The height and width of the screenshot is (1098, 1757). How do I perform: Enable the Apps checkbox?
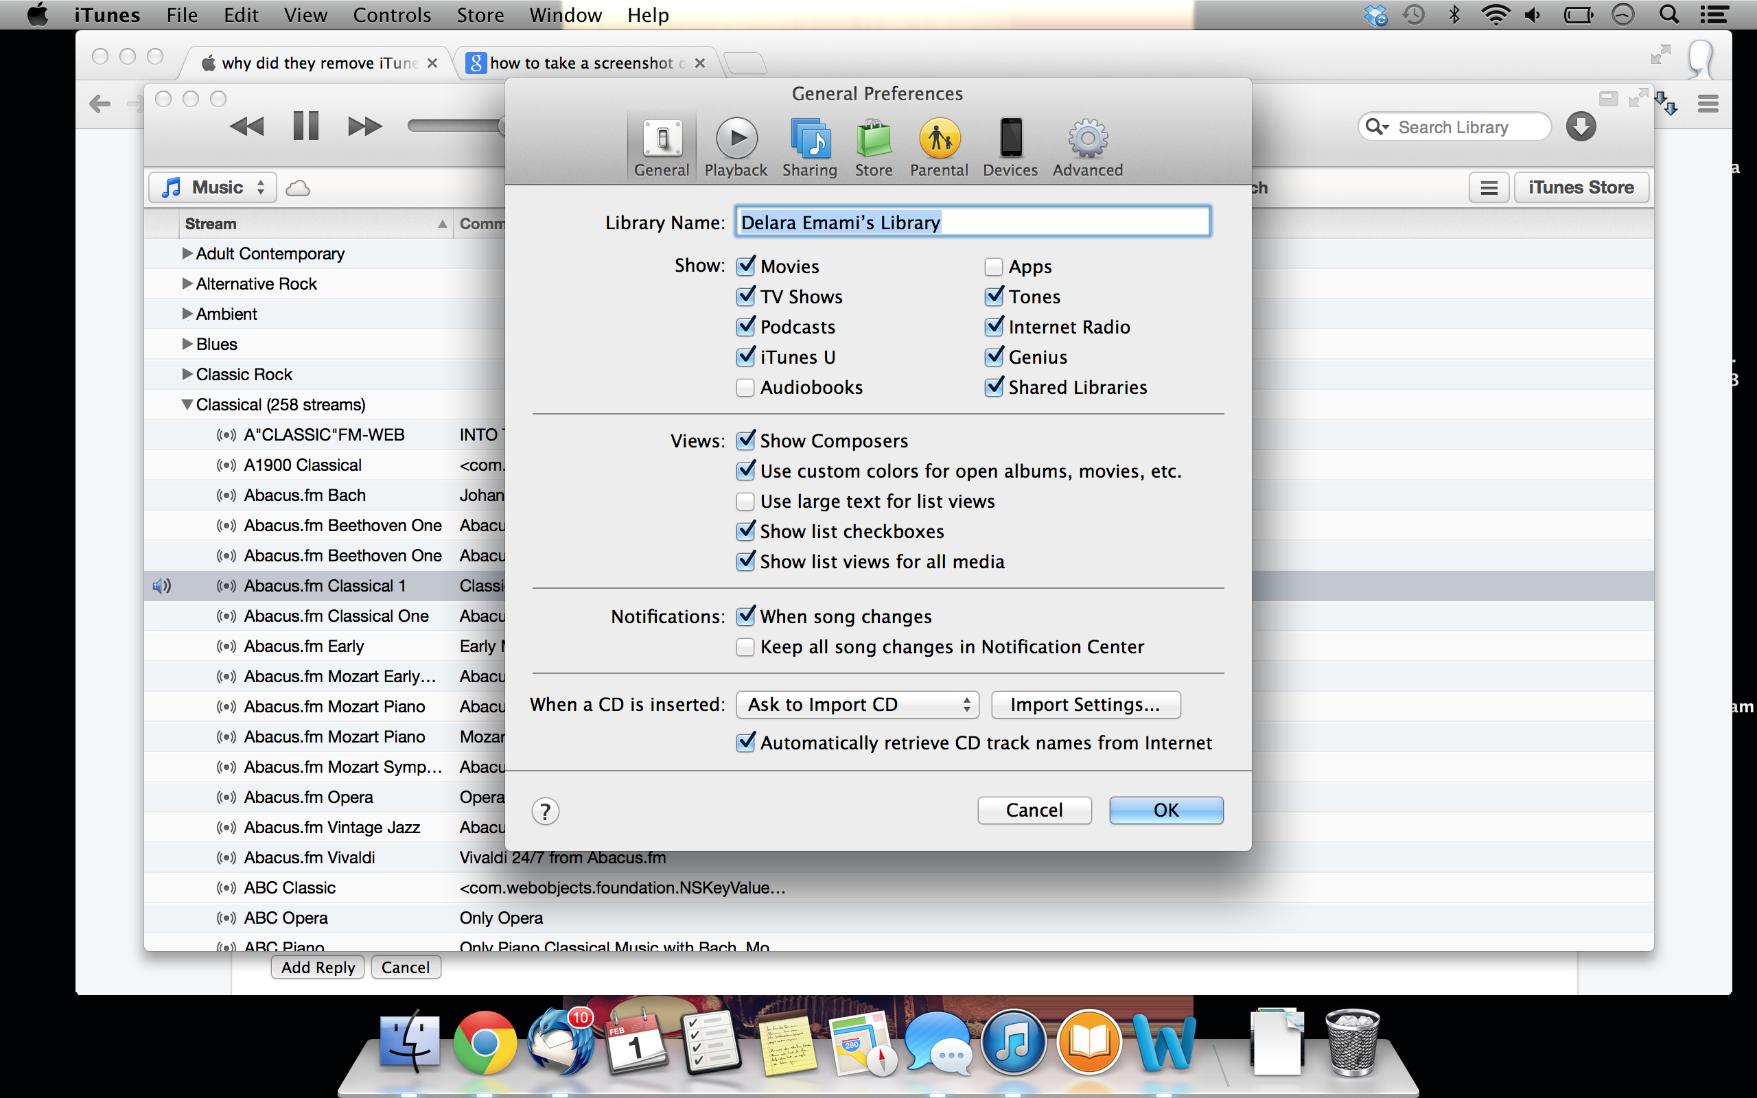(x=993, y=266)
